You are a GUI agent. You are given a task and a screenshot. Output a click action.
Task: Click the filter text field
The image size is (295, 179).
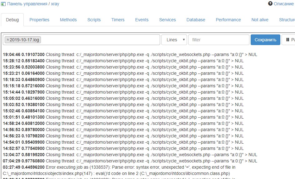(x=219, y=40)
